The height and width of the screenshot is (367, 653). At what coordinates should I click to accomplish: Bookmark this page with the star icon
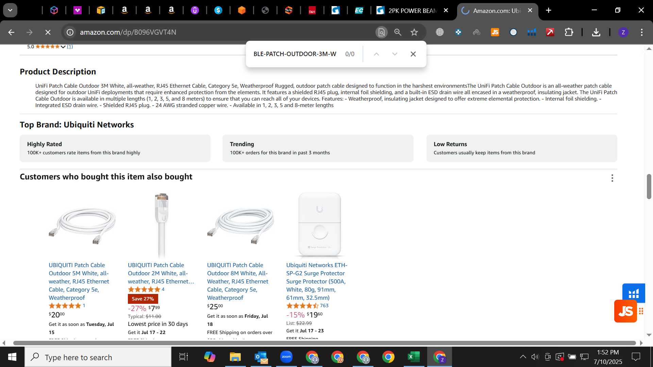414,32
